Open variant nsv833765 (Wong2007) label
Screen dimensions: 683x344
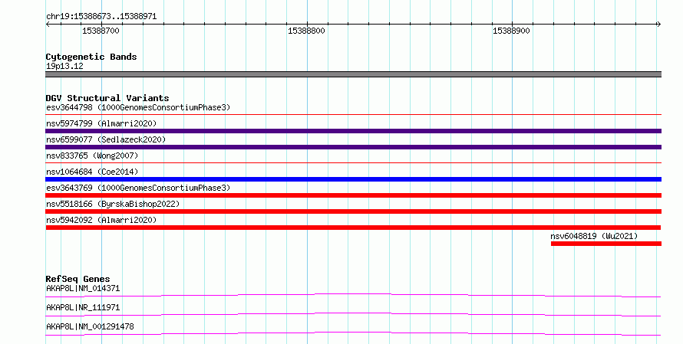point(92,156)
